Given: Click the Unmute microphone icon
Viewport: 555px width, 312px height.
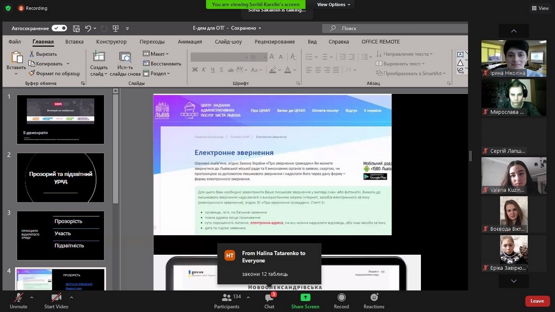Looking at the screenshot, I should pos(18,297).
